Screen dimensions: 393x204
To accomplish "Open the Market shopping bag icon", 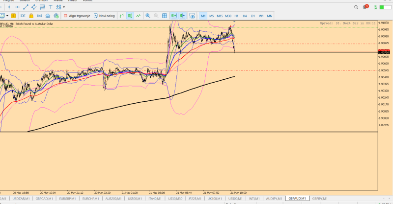I will coord(31,16).
